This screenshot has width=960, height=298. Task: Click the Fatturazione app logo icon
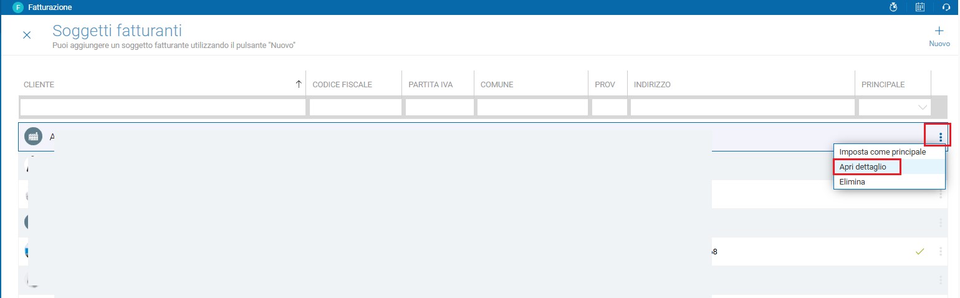click(17, 7)
